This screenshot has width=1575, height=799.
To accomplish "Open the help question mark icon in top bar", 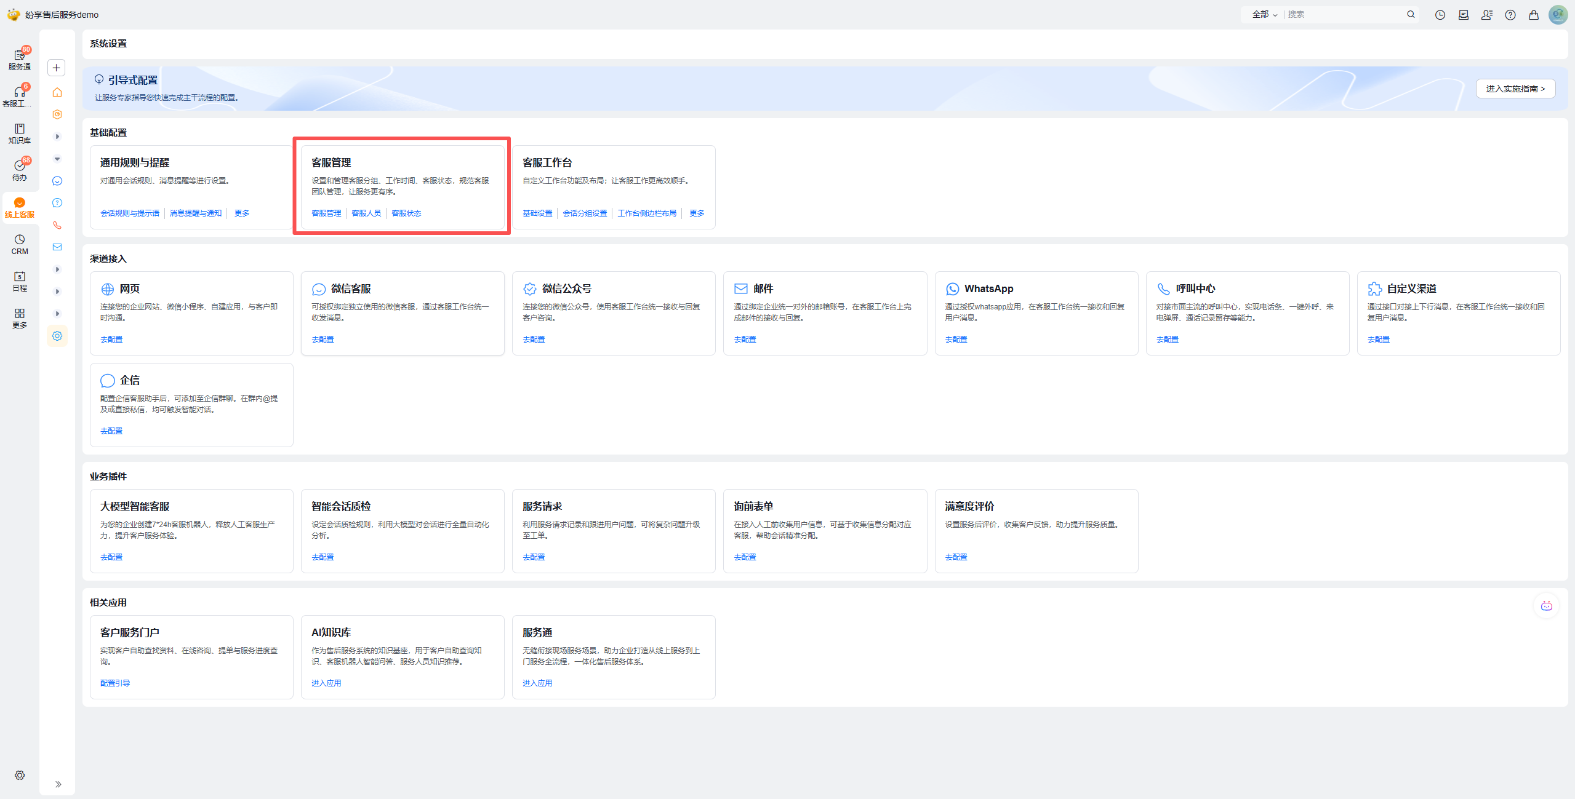I will (1510, 15).
